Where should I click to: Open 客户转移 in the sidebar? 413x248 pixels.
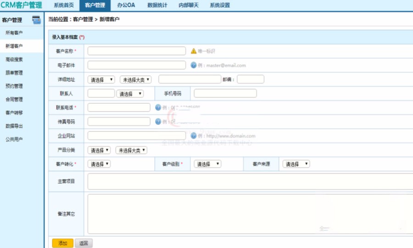point(14,113)
